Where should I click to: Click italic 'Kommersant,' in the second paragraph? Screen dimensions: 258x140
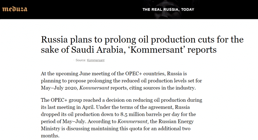click(x=133, y=121)
